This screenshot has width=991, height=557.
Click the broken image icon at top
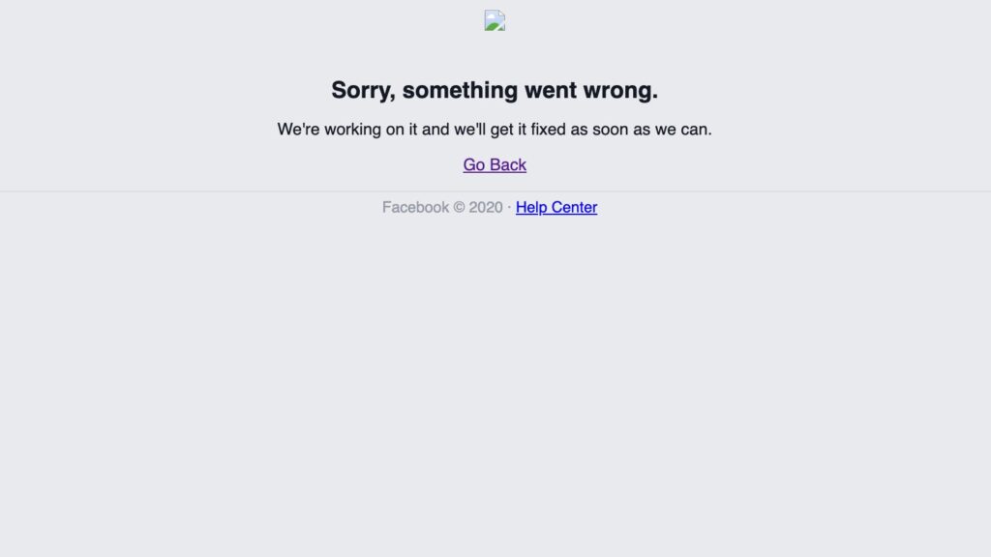(495, 20)
